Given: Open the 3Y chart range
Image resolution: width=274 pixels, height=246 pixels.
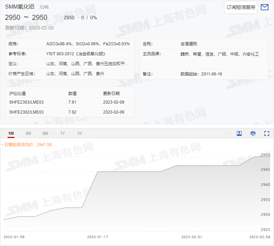Looking at the screenshot, I should (80, 133).
